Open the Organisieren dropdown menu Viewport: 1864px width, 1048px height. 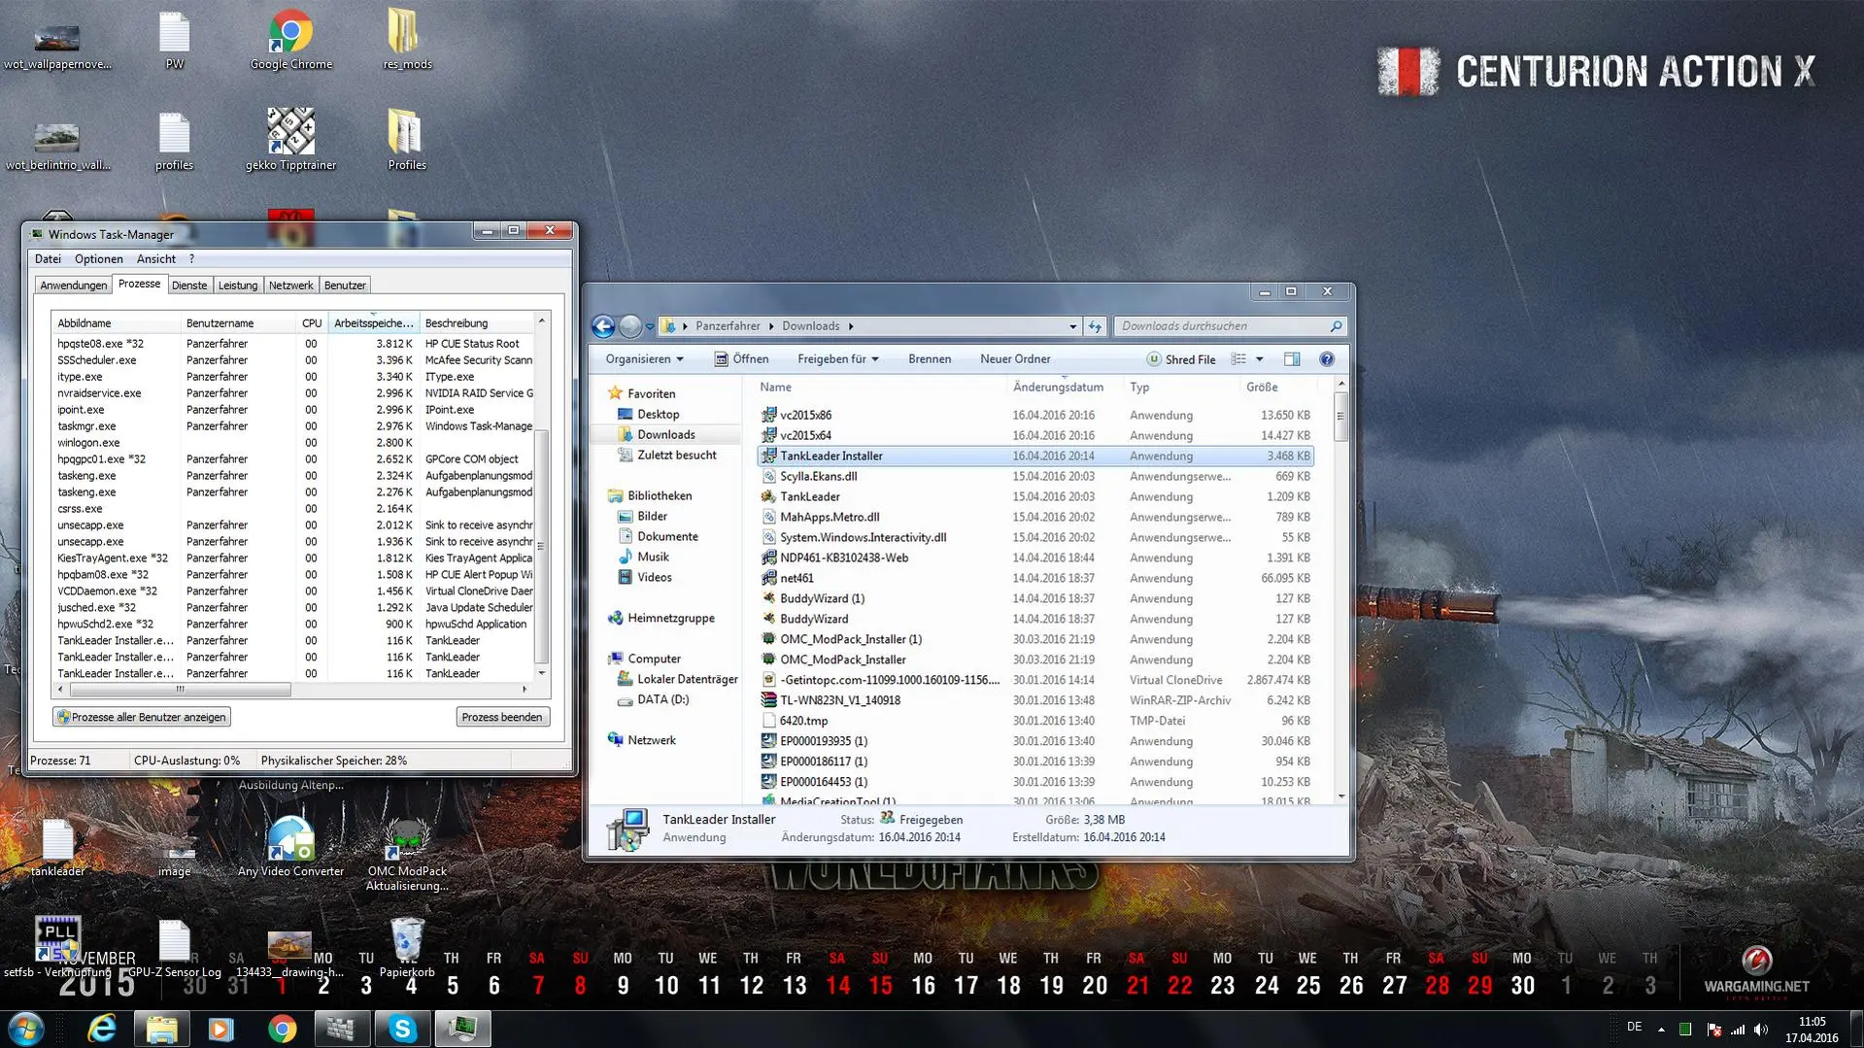pos(644,359)
